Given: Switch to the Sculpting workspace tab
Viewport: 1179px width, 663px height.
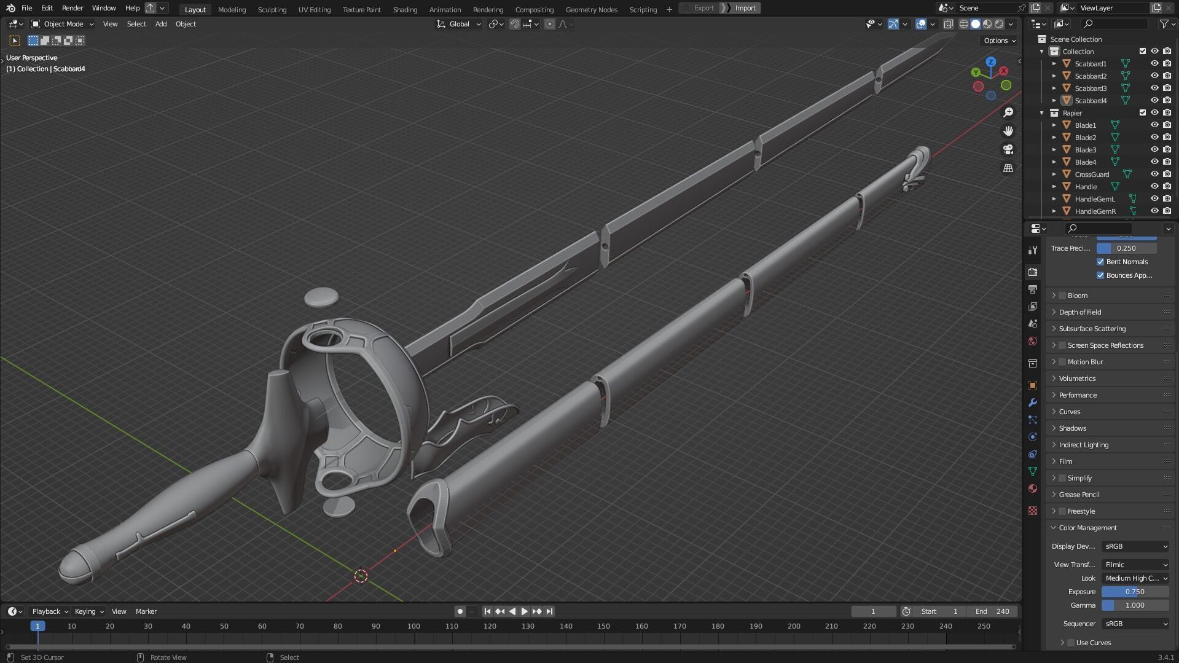Looking at the screenshot, I should coord(272,9).
